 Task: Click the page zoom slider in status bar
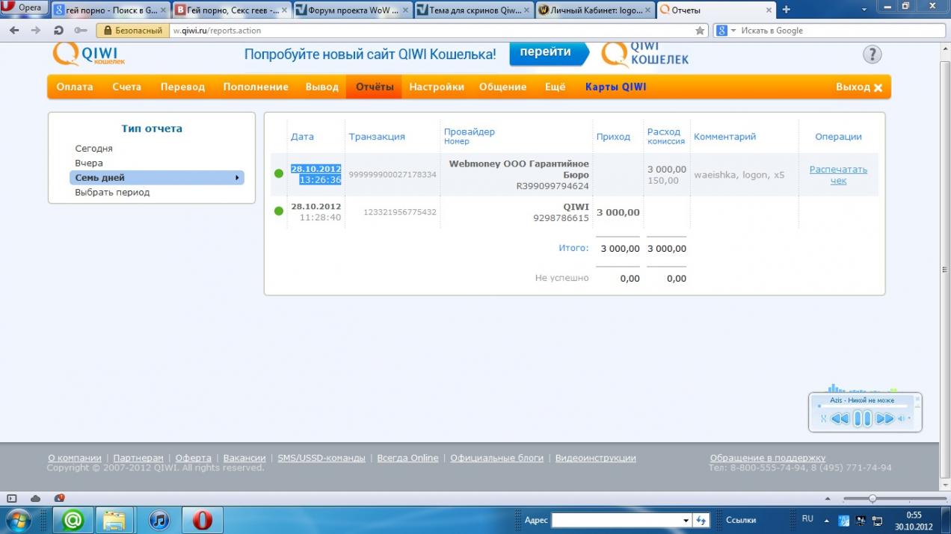872,498
